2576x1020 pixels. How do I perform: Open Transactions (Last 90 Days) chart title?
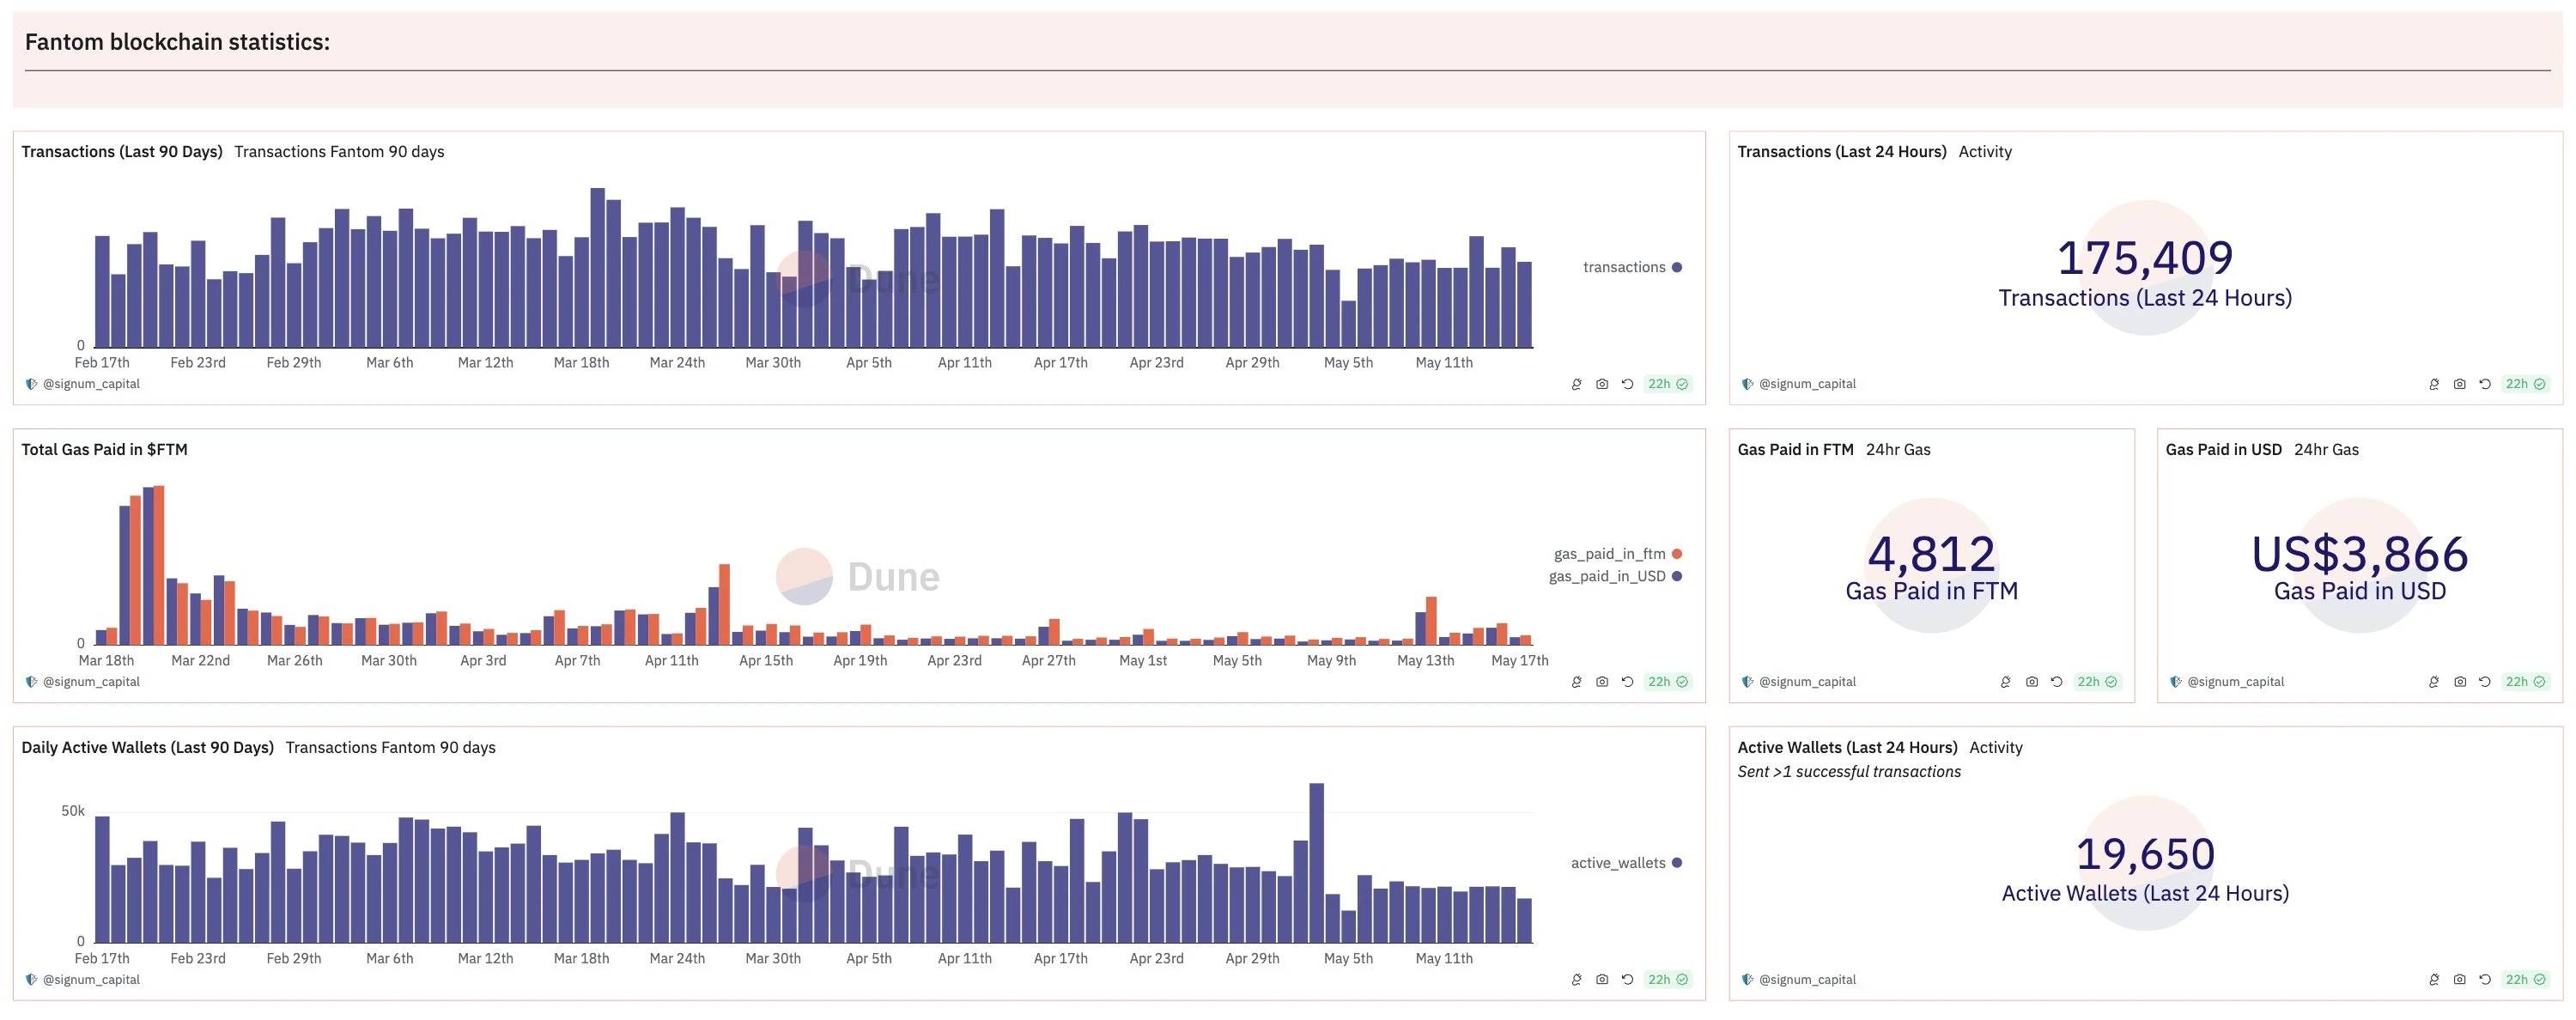point(122,152)
